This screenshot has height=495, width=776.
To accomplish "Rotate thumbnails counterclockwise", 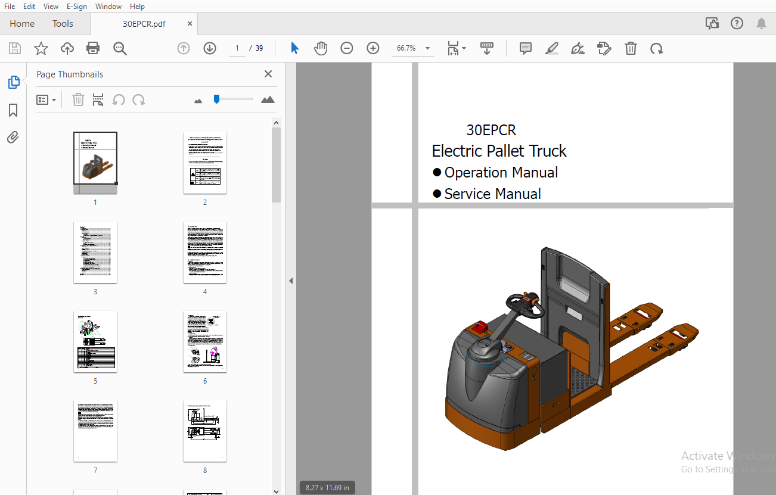I will 119,99.
